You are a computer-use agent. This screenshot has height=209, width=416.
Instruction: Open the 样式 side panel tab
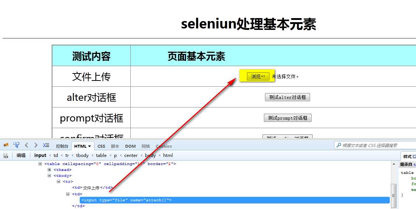(x=408, y=157)
